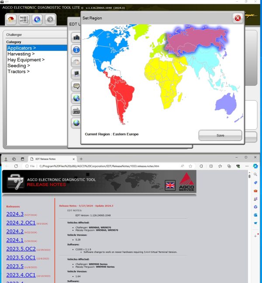Open release 2023.4.OC1 notes link
The height and width of the screenshot is (283, 262).
[21, 275]
